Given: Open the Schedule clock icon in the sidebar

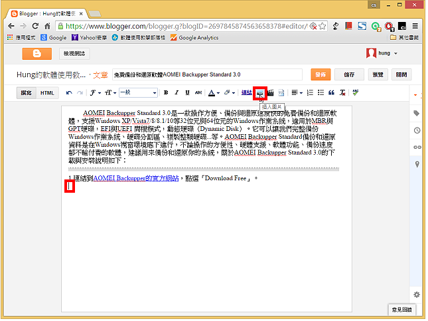Looking at the screenshot, I should point(417,130).
